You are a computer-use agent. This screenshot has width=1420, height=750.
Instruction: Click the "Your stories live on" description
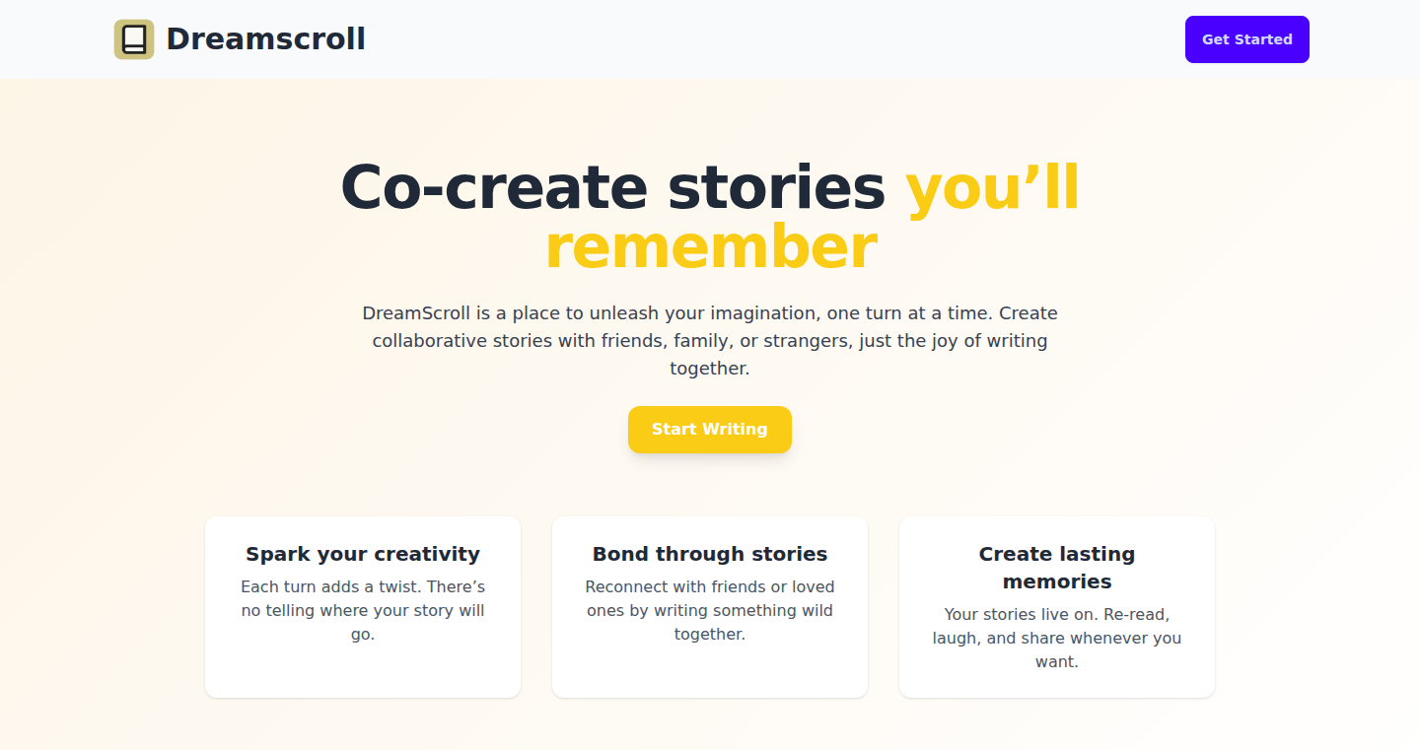1057,639
